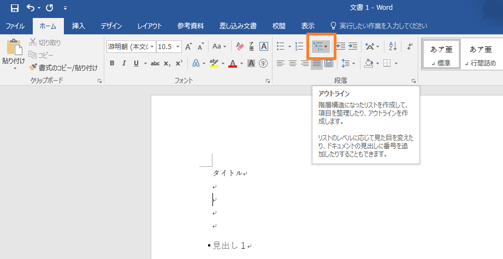
Task: Switch to 差し込み文書 tab
Action: pos(238,26)
